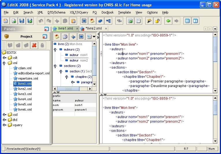Open the XML menu
This screenshot has width=221, height=154.
[40, 12]
